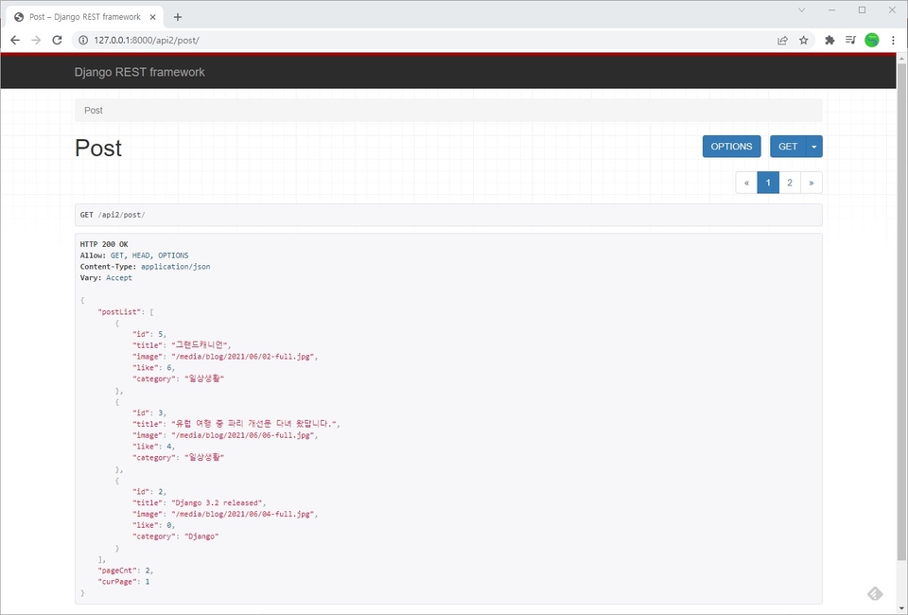Click the image path "/media/blog/2021/06/02-full.jpg"
Image resolution: width=908 pixels, height=615 pixels.
[243, 356]
